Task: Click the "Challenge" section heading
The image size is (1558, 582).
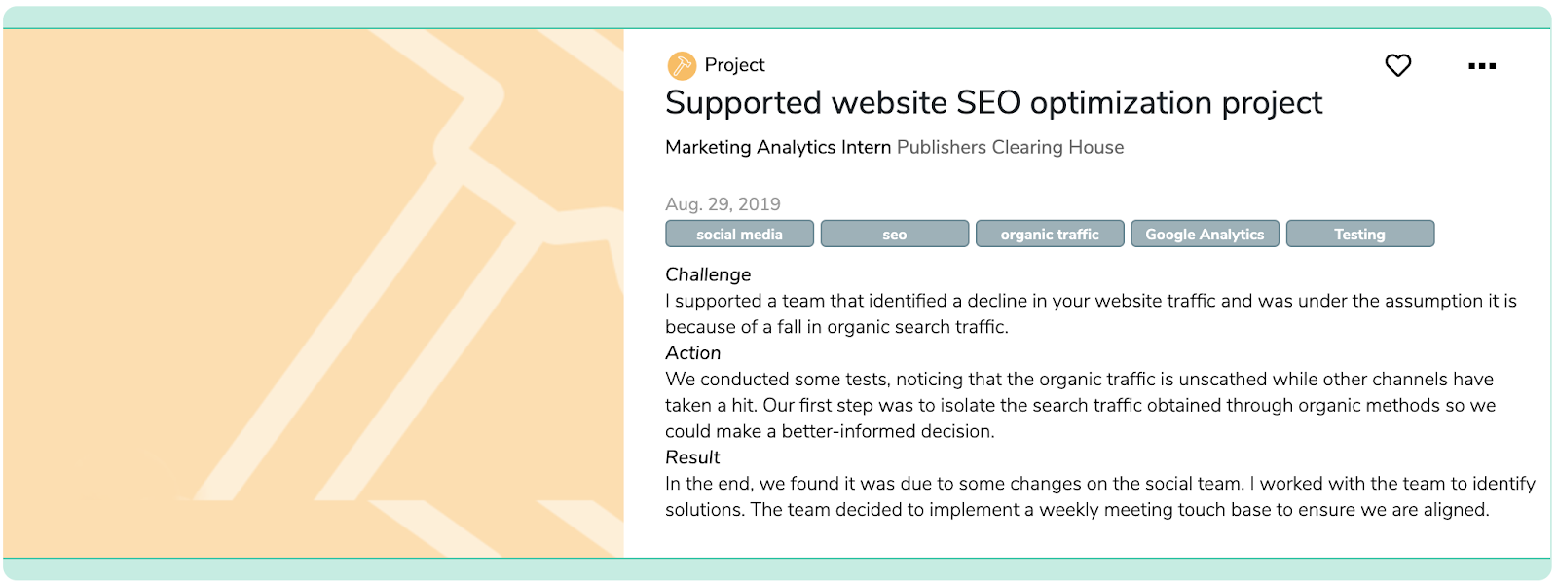Action: (708, 274)
